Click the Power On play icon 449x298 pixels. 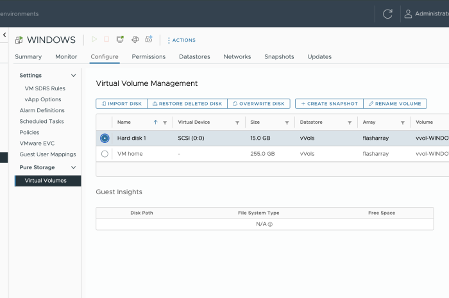(94, 40)
